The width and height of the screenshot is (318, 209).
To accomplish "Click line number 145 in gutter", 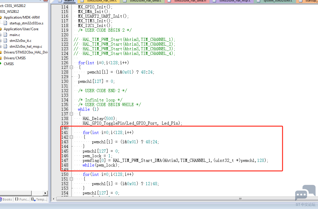I will [65, 151].
